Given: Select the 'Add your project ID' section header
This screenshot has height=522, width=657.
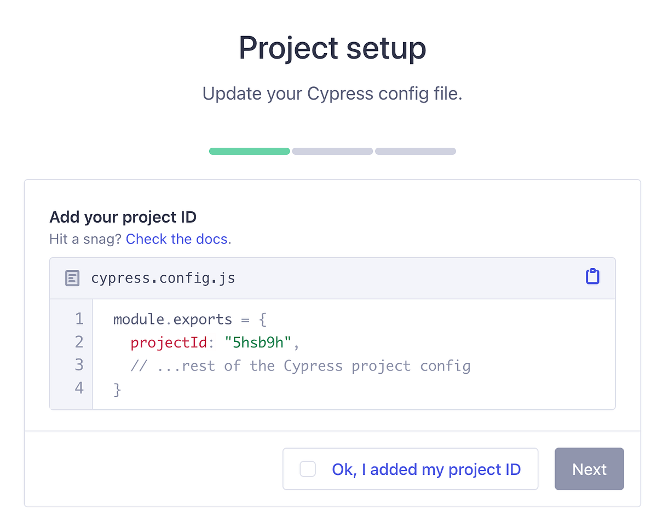Looking at the screenshot, I should [x=123, y=217].
